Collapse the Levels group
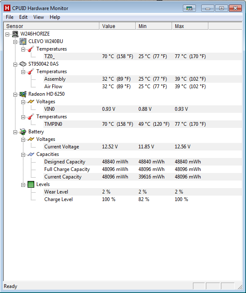The width and height of the screenshot is (246, 293). [x=23, y=185]
